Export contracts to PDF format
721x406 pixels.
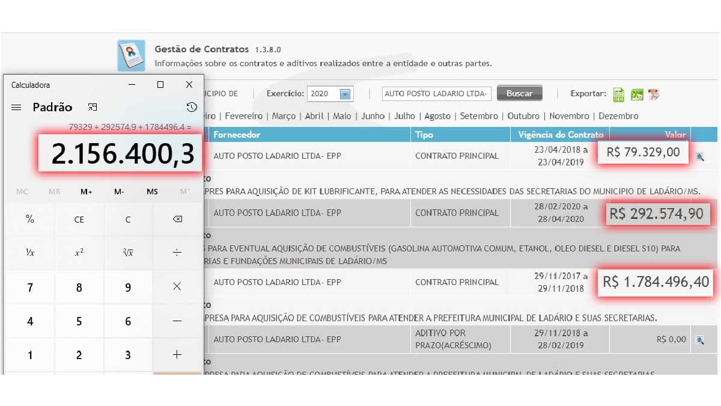click(x=654, y=94)
